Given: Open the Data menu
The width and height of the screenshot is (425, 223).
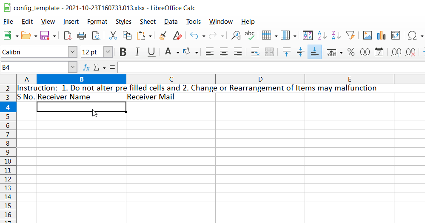Looking at the screenshot, I should [171, 22].
